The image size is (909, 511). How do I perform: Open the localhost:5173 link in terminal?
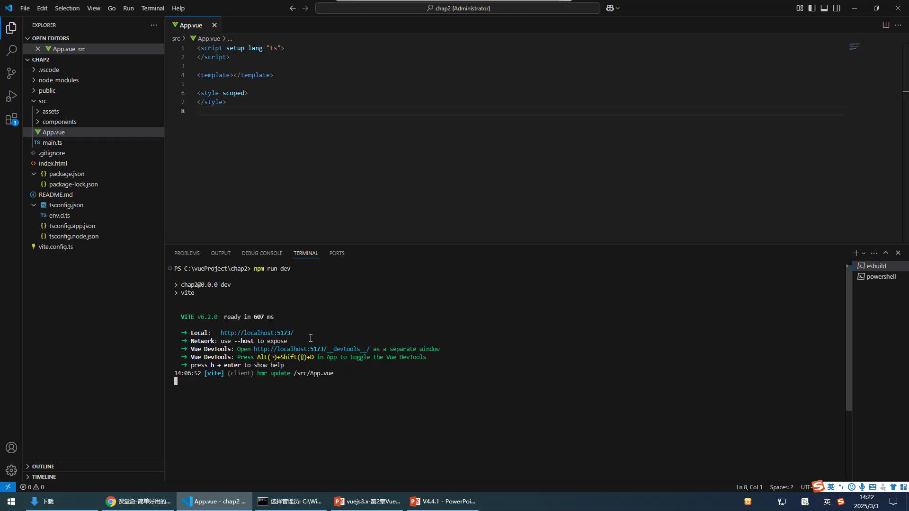[257, 333]
